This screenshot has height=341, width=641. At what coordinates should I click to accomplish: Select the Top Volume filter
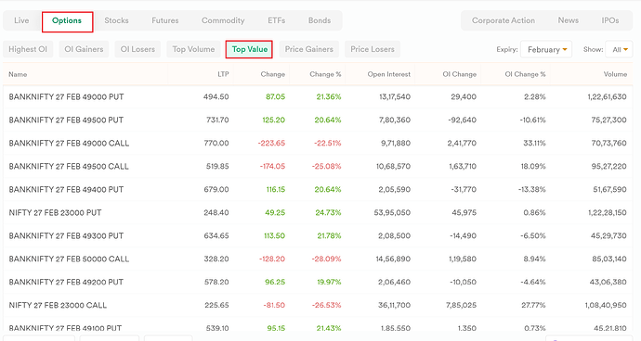193,49
